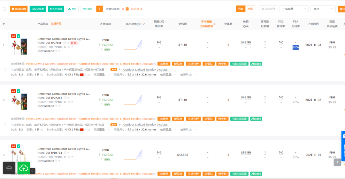Open external link icon beside ASIN B0FYP3KJ6T
Screen dimensions: 345x179
coord(68,98)
